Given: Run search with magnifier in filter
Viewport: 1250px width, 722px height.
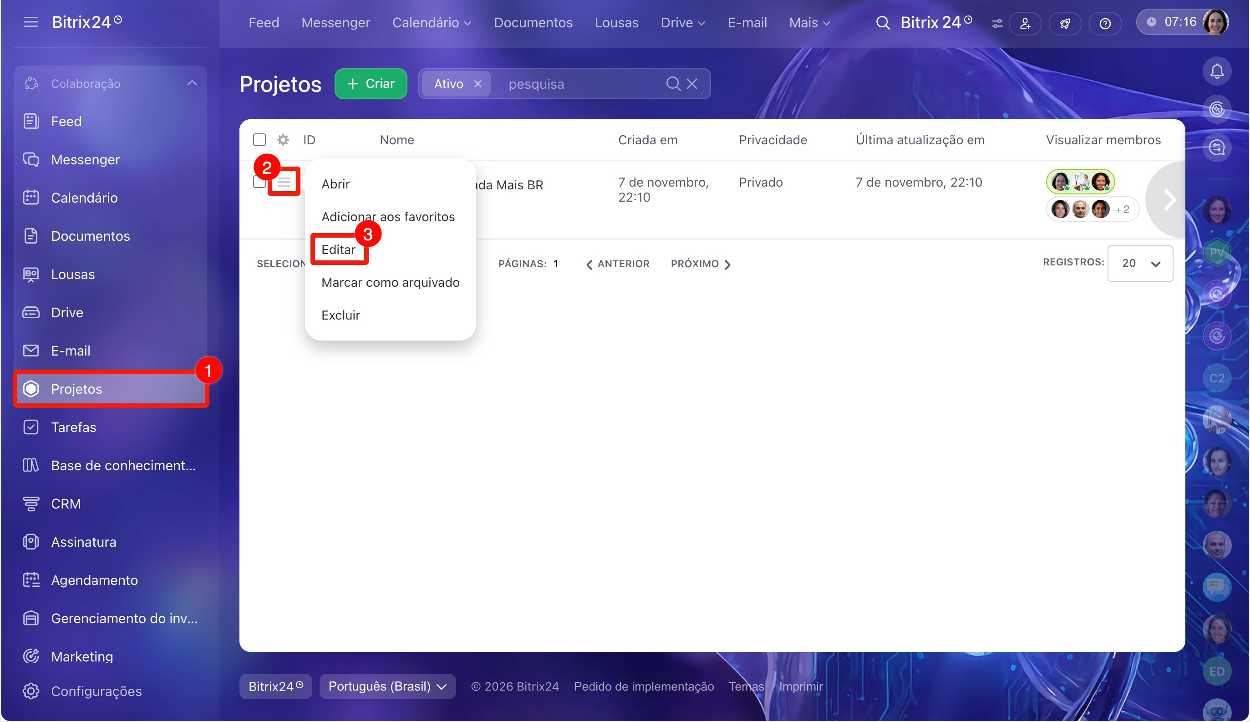Looking at the screenshot, I should pyautogui.click(x=673, y=84).
